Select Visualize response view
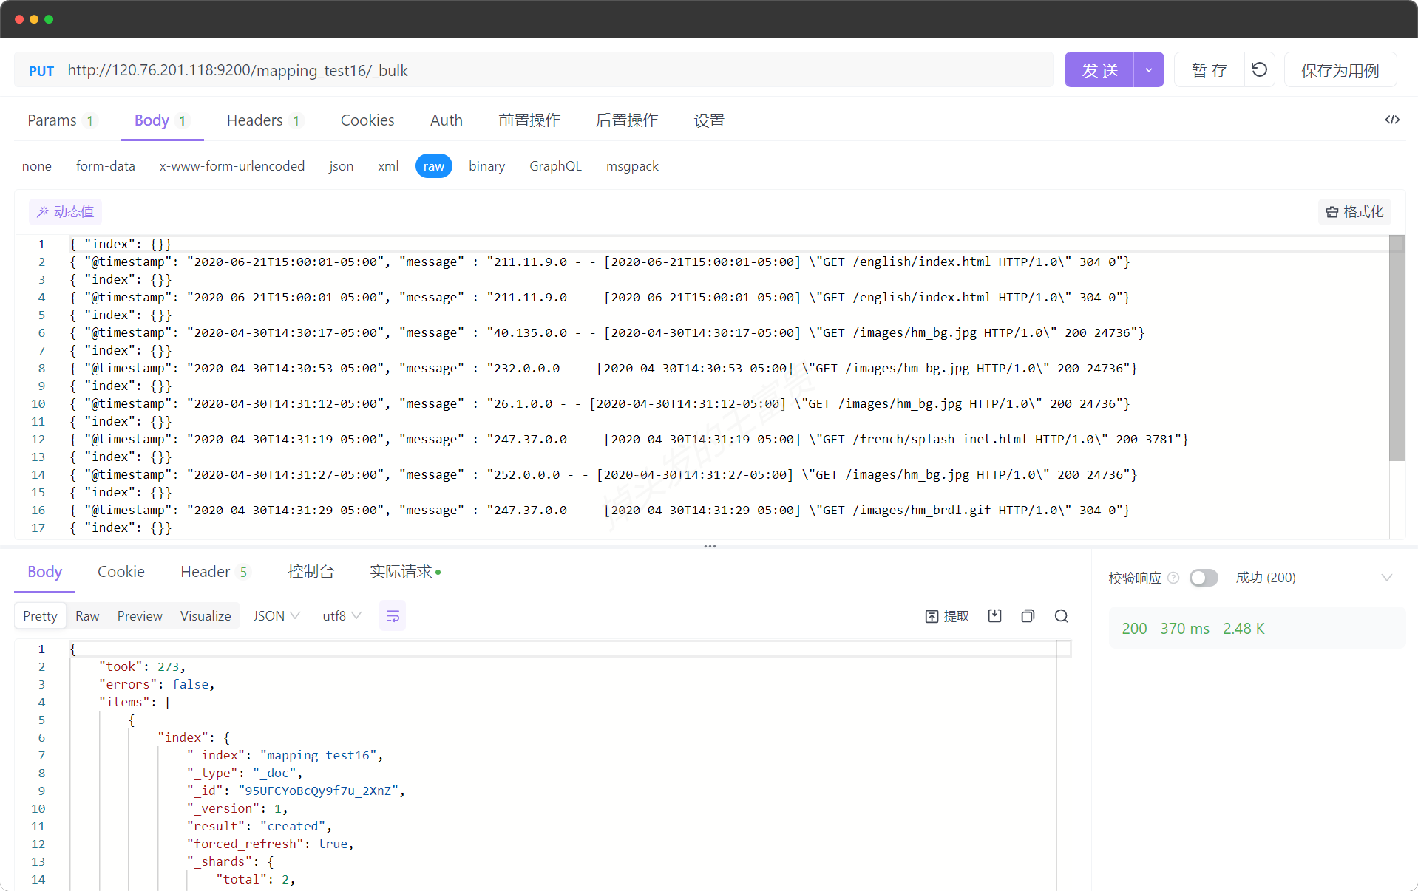The width and height of the screenshot is (1418, 891). pyautogui.click(x=206, y=616)
